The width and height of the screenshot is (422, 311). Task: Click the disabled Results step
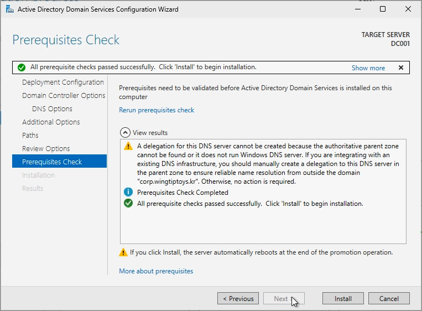tap(33, 188)
